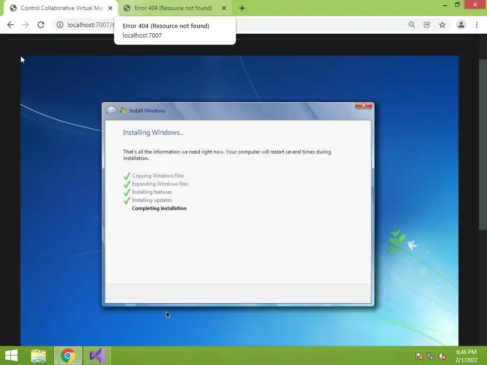
Task: Bookmark this tab with the star
Action: (442, 25)
